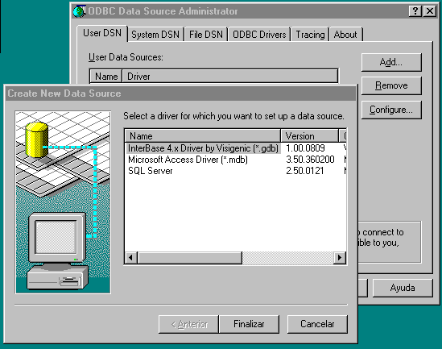Click the horizontal scrollbar thumb
442x349 pixels.
point(190,257)
